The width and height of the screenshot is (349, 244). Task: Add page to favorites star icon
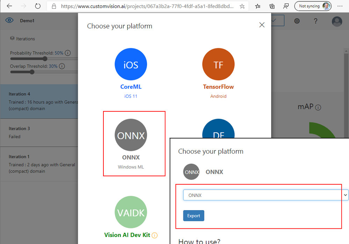242,6
